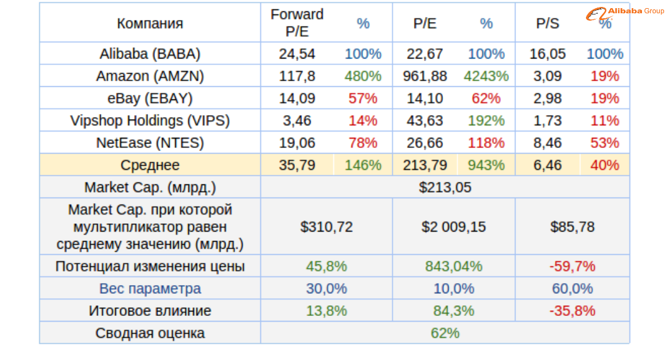
Task: Click the Forward P/E column header
Action: tap(297, 23)
